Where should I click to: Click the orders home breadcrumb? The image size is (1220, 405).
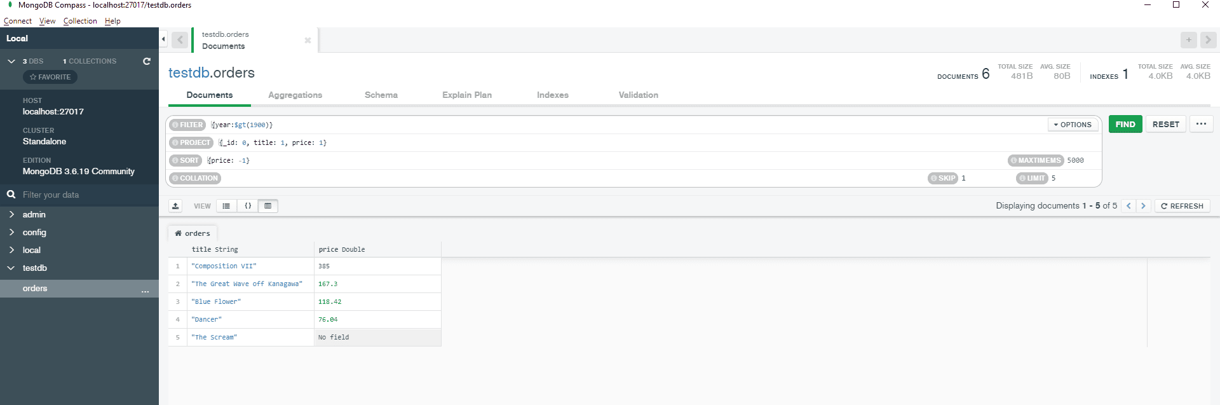(x=193, y=233)
